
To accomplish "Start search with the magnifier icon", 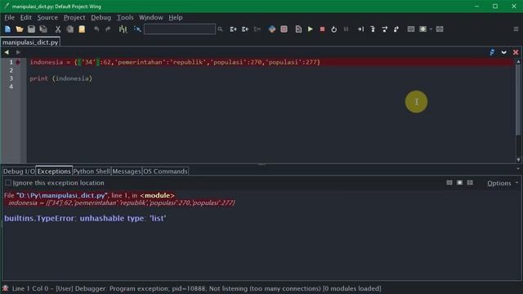I will [220, 29].
